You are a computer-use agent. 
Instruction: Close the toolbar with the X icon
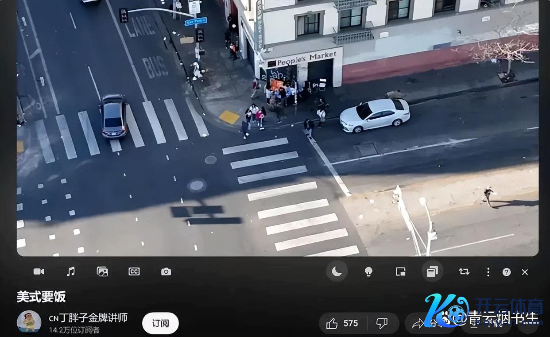[x=525, y=272]
